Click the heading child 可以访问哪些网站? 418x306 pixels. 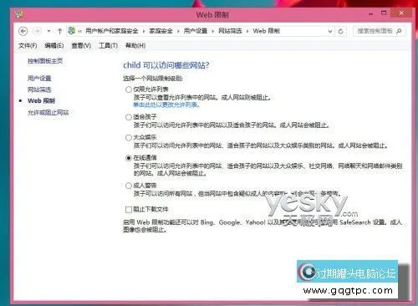pos(166,65)
